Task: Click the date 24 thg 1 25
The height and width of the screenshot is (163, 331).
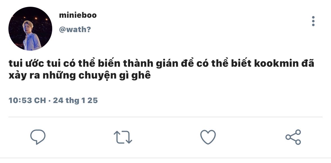Action: click(x=75, y=100)
